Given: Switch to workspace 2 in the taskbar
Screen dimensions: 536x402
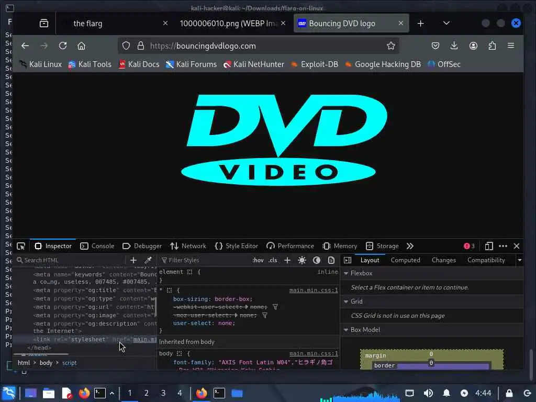Looking at the screenshot, I should pos(147,393).
